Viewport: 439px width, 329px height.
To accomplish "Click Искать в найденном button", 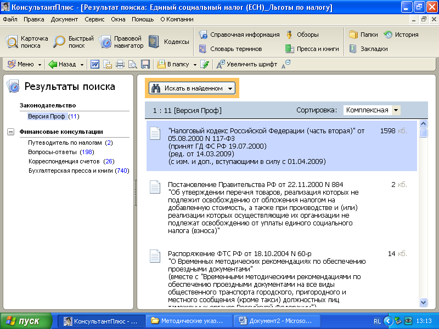I will pyautogui.click(x=192, y=88).
